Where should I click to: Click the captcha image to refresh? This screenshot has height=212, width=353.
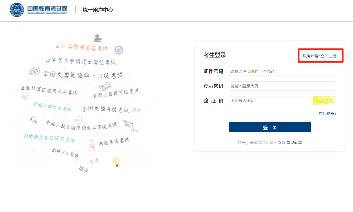(x=324, y=101)
